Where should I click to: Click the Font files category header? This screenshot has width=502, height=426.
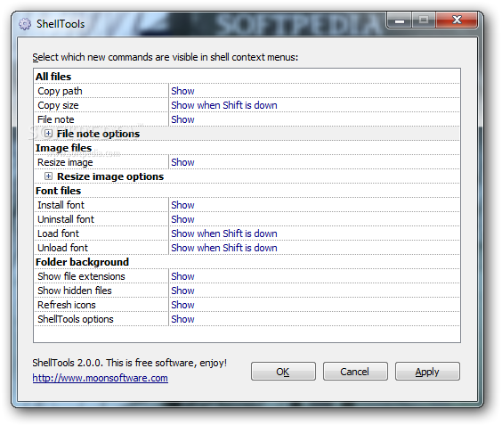click(58, 191)
